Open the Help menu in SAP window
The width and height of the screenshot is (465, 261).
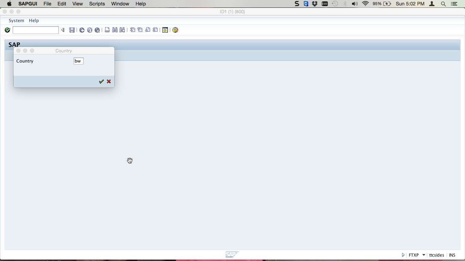point(34,20)
